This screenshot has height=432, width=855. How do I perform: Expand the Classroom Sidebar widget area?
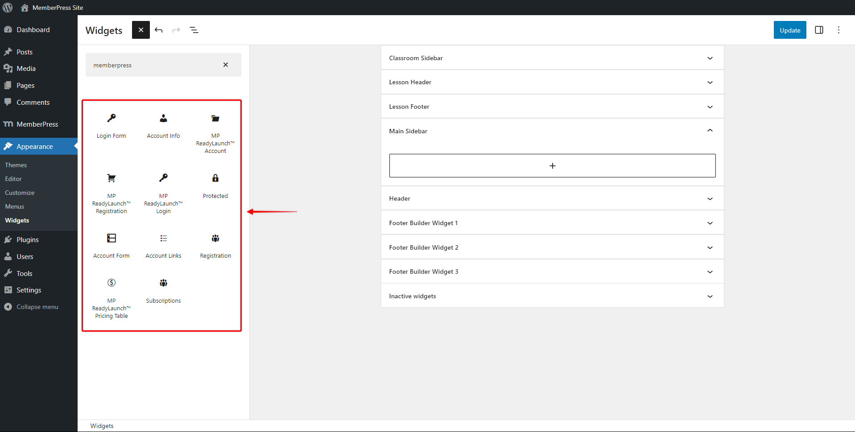pyautogui.click(x=552, y=58)
